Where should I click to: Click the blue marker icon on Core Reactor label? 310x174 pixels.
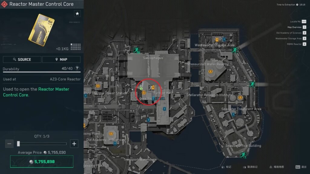pyautogui.click(x=153, y=99)
